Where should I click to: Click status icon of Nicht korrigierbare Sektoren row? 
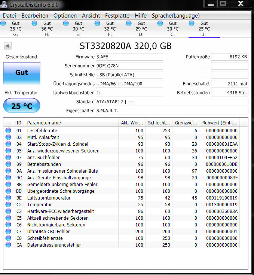(8, 225)
